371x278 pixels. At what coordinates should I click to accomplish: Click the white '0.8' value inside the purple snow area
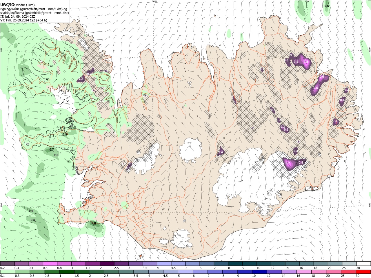(305, 62)
